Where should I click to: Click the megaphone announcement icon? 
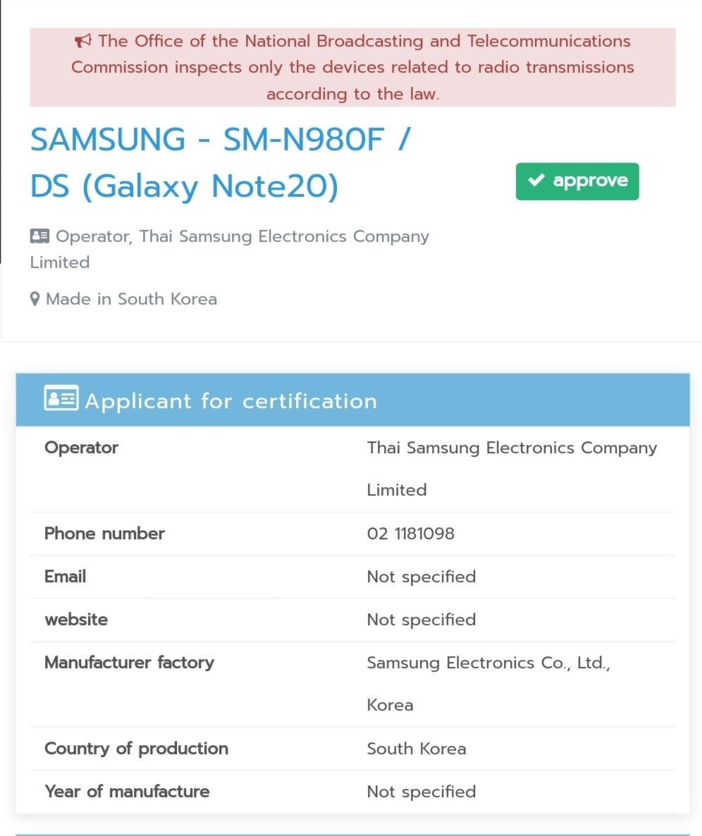click(82, 40)
